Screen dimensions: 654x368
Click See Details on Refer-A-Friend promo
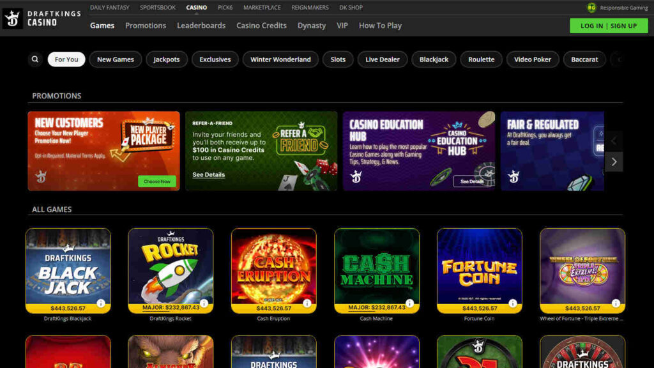209,175
